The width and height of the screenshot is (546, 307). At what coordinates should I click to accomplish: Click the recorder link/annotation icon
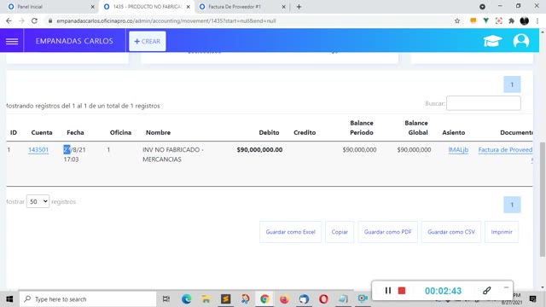tap(487, 290)
